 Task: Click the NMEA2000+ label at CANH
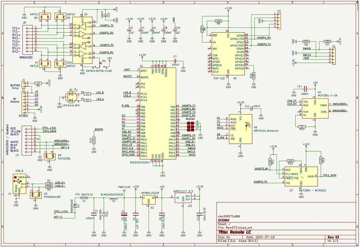tap(340, 104)
